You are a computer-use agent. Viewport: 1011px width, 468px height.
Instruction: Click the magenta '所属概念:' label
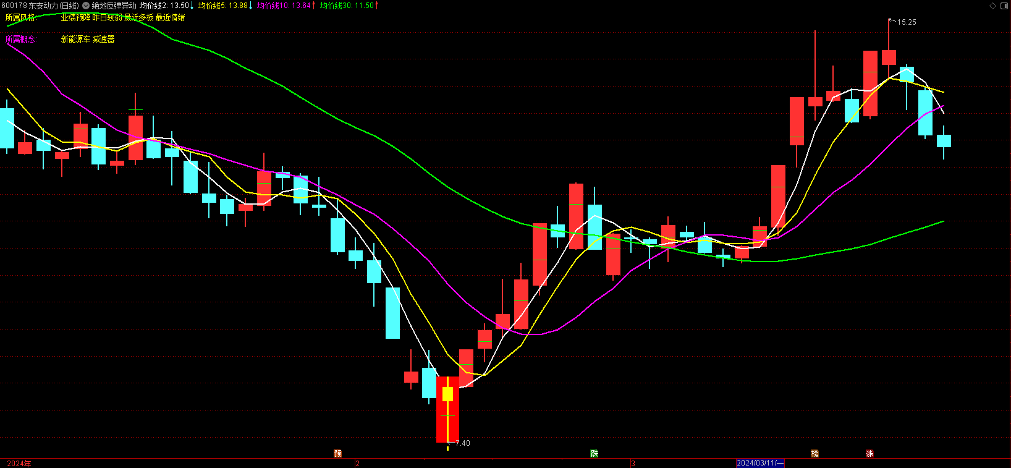pos(21,39)
